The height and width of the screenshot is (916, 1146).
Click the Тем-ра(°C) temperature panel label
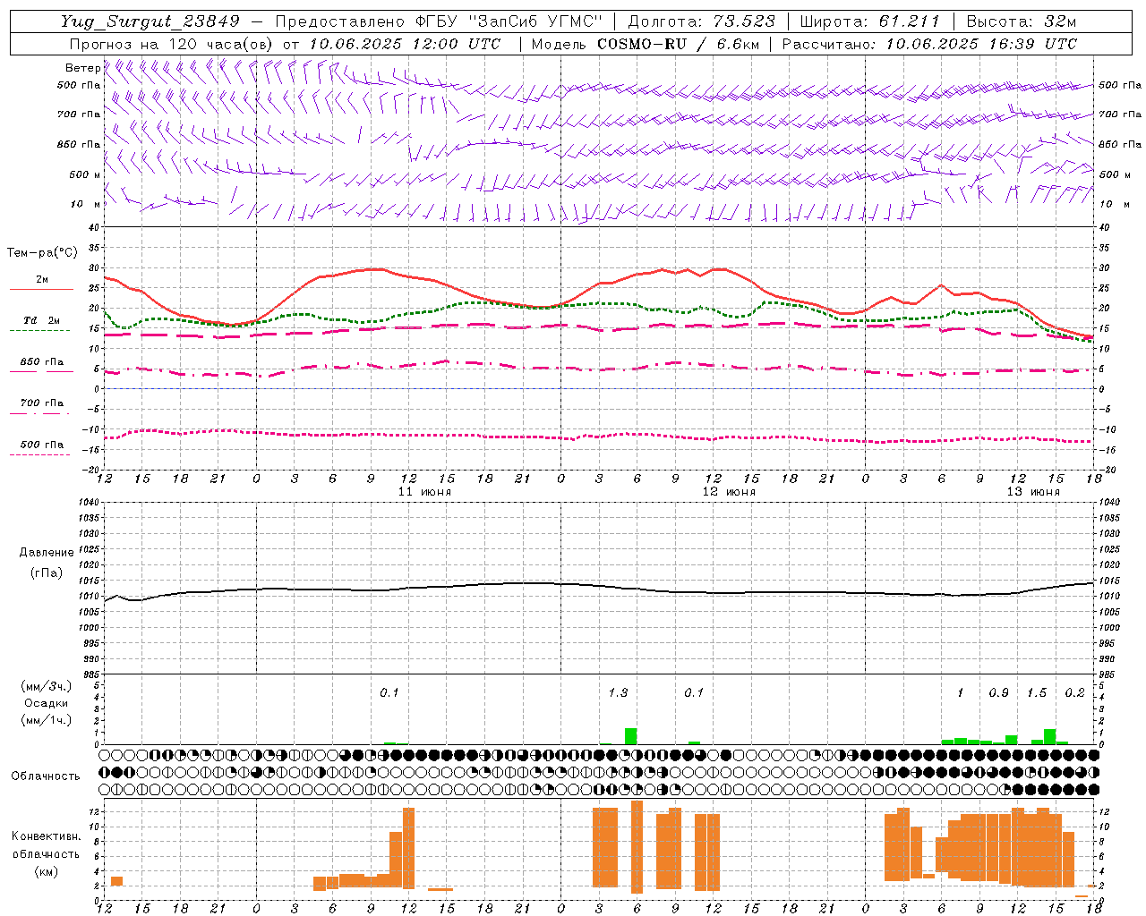tap(42, 253)
